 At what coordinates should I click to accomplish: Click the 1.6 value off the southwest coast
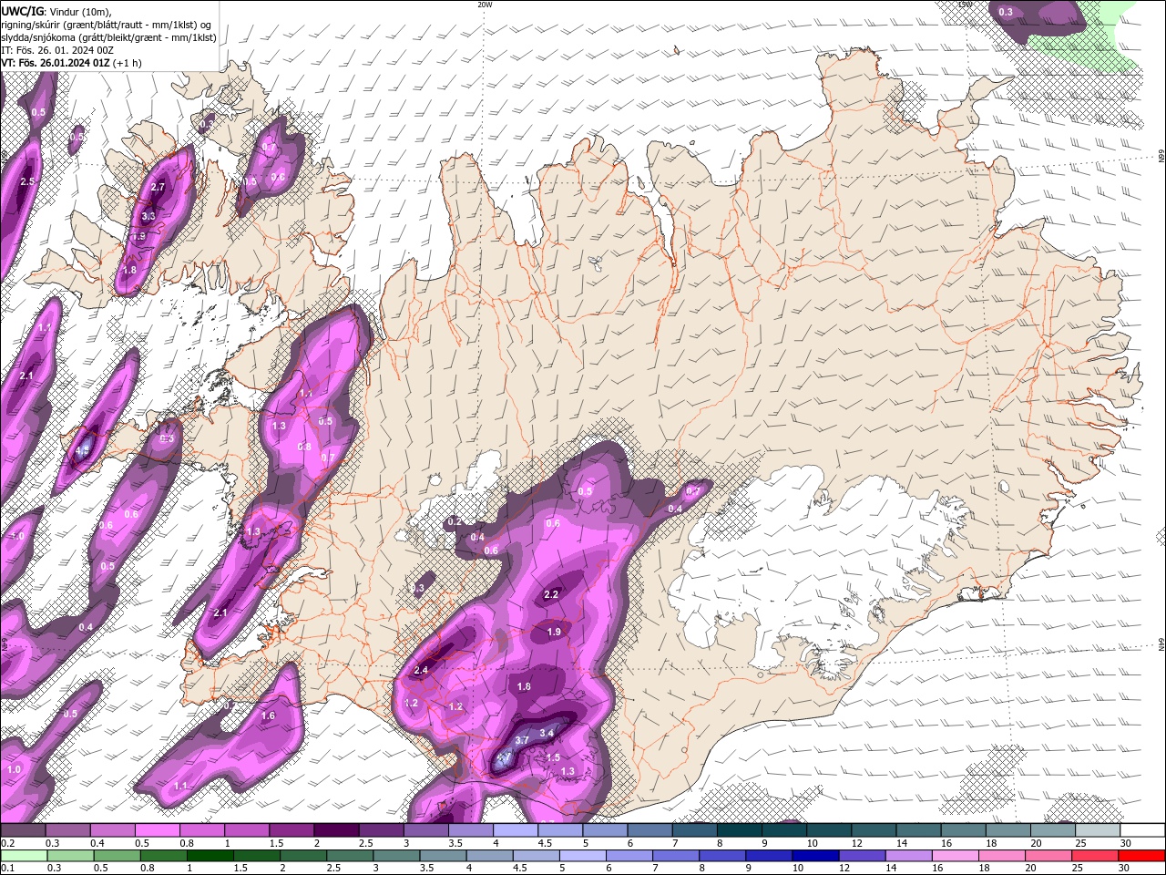click(268, 716)
